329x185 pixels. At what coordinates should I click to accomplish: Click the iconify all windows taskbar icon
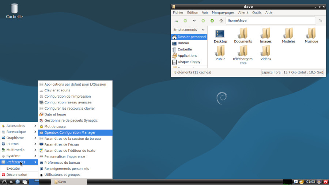pyautogui.click(x=25, y=182)
